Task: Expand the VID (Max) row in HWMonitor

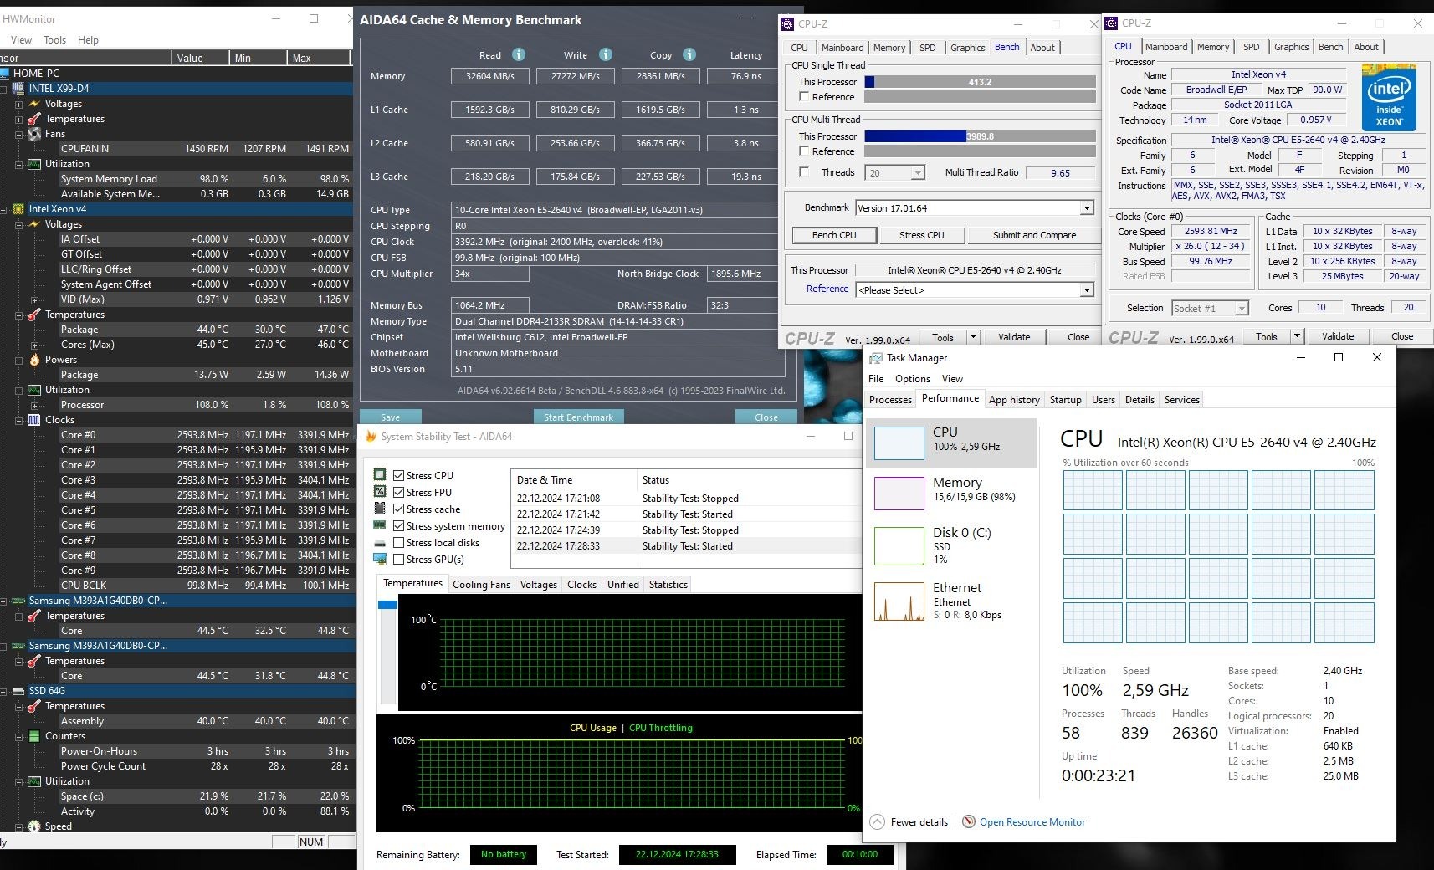Action: [x=34, y=299]
